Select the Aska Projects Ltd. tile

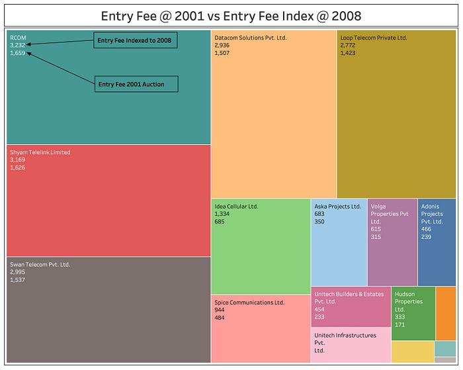tap(339, 242)
